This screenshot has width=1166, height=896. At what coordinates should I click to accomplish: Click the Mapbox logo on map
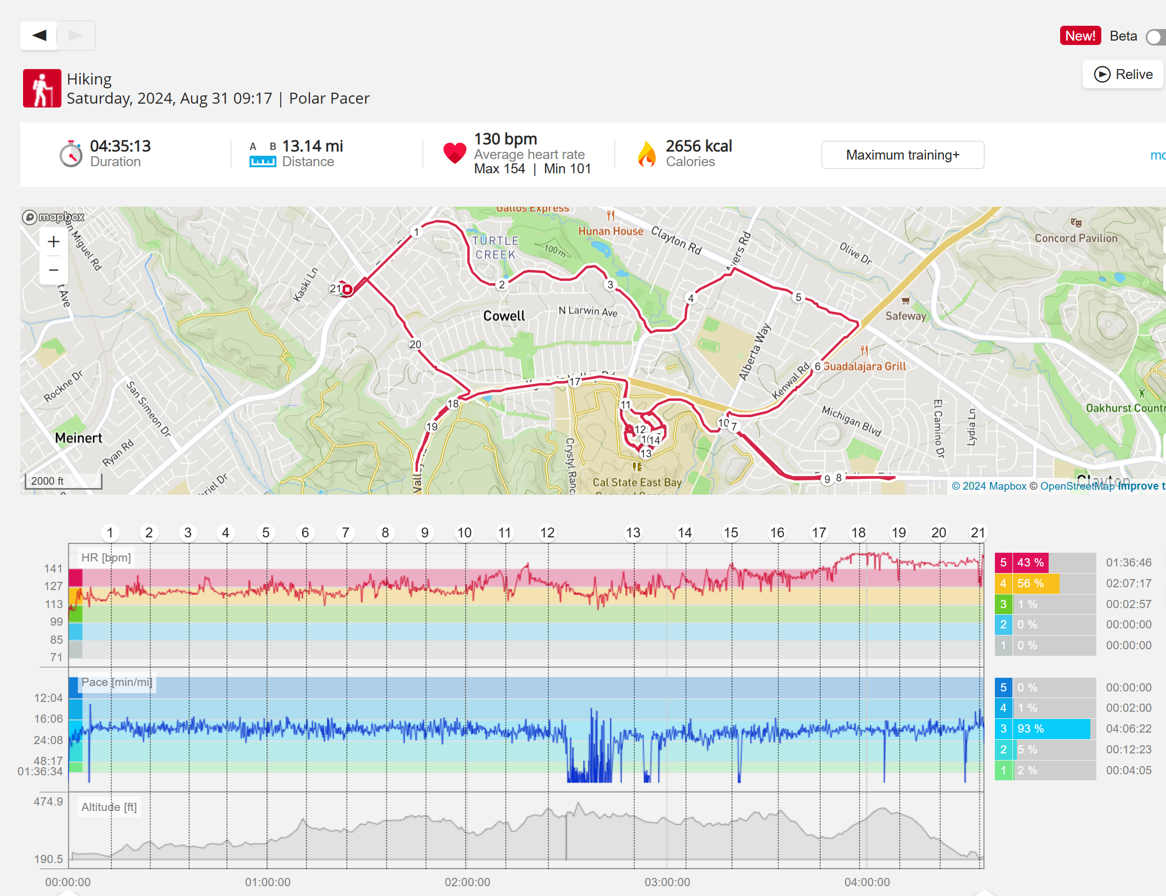click(x=54, y=217)
